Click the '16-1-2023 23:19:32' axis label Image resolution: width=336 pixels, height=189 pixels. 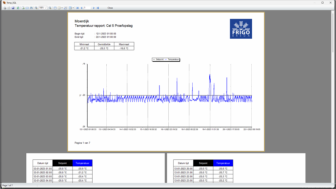click(169, 129)
